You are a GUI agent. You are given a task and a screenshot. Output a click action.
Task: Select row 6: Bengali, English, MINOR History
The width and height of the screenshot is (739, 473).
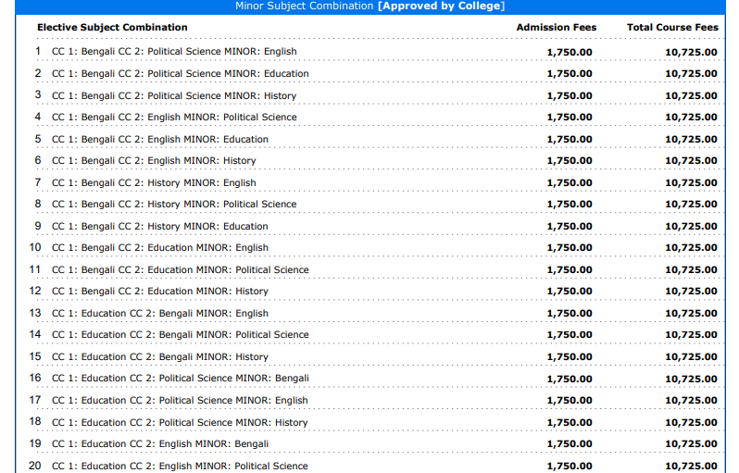pyautogui.click(x=154, y=161)
